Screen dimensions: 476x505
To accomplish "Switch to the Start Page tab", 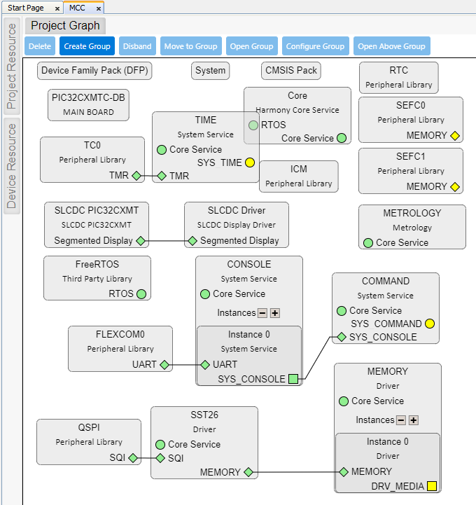I will tap(26, 8).
